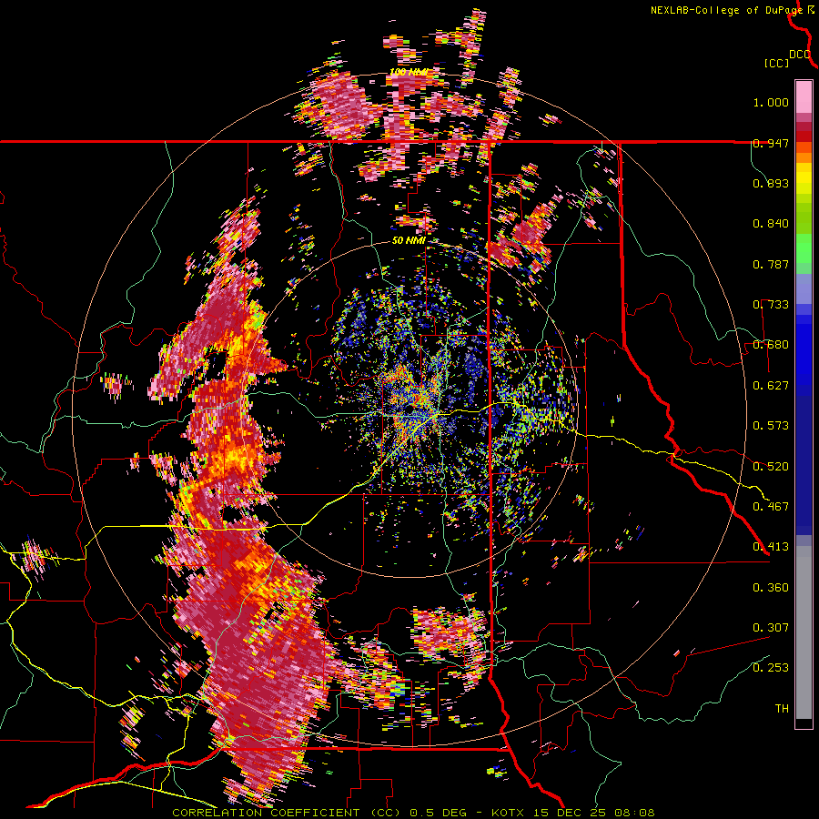Click the 0.947 legend value
The height and width of the screenshot is (819, 819).
pyautogui.click(x=771, y=143)
